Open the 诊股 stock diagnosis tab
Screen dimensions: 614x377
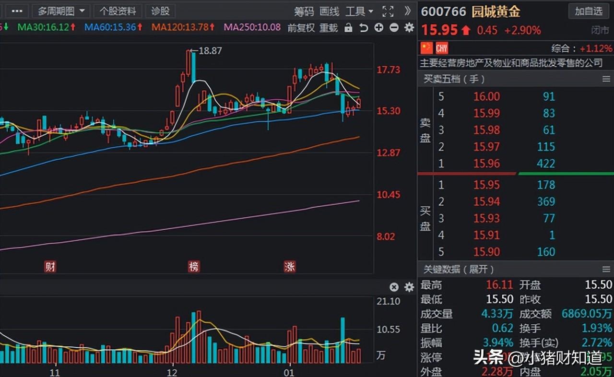click(161, 11)
